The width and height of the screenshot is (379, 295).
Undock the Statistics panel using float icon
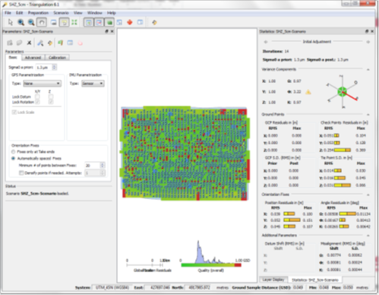[367, 31]
